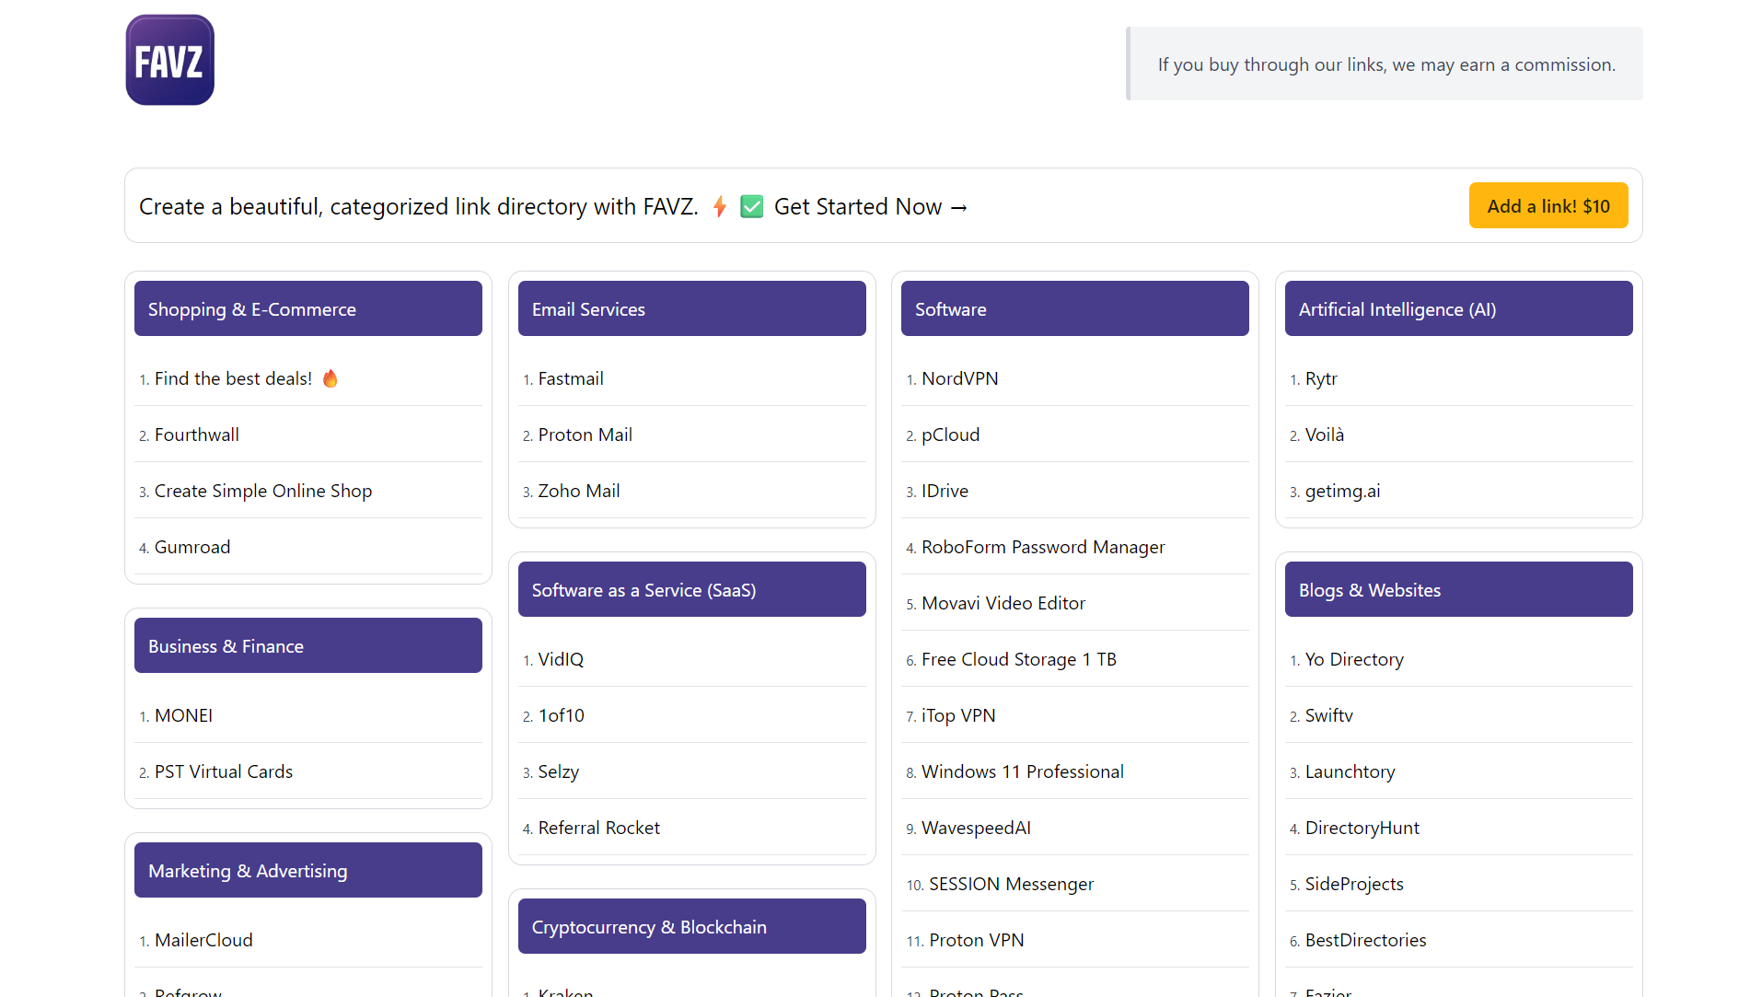Click the lightning bolt icon in banner
Image resolution: width=1762 pixels, height=997 pixels.
[720, 207]
